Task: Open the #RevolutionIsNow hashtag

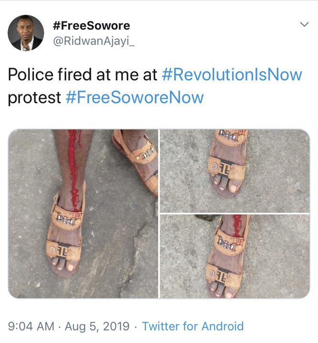Action: 232,75
